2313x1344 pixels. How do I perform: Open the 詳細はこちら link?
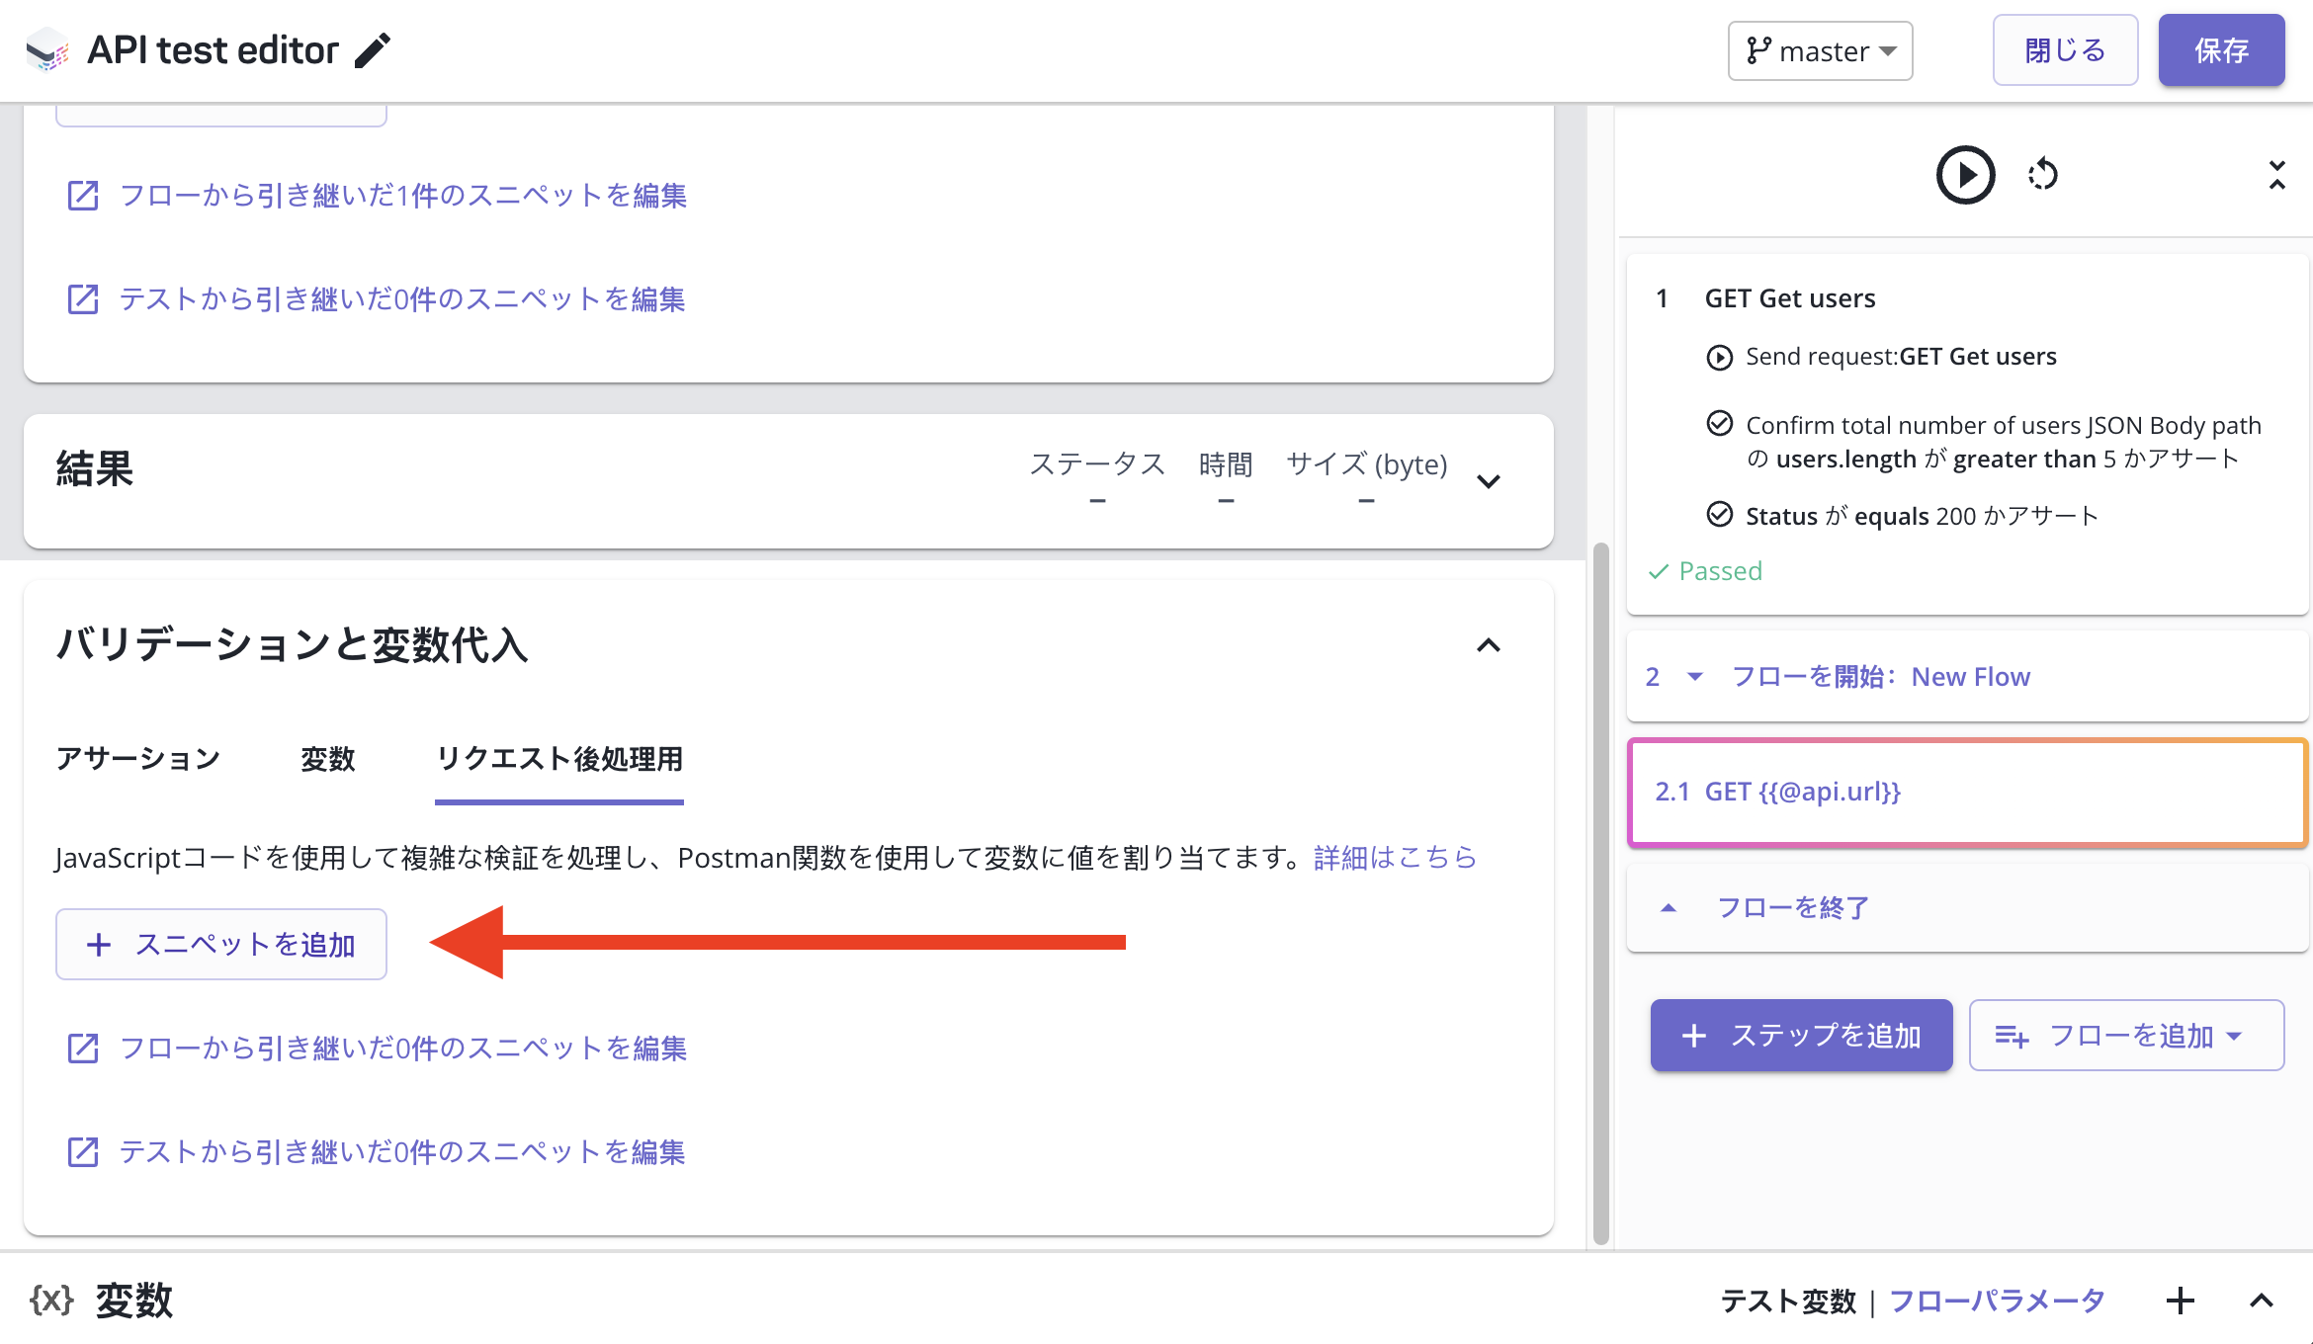tap(1396, 857)
